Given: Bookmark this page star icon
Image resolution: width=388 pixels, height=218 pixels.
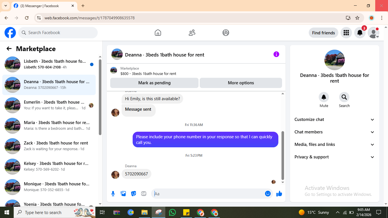Looking at the screenshot, I should (x=357, y=18).
